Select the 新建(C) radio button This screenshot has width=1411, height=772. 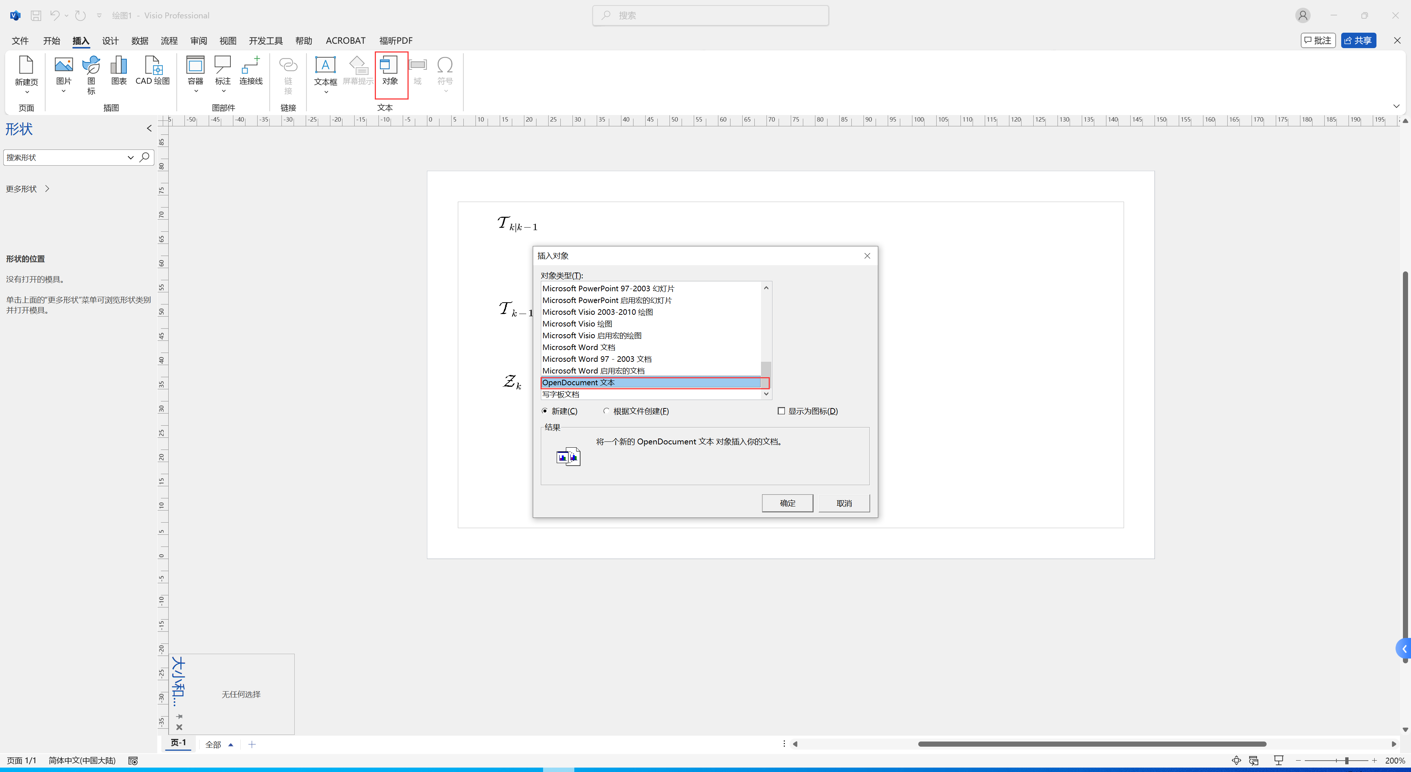tap(545, 411)
